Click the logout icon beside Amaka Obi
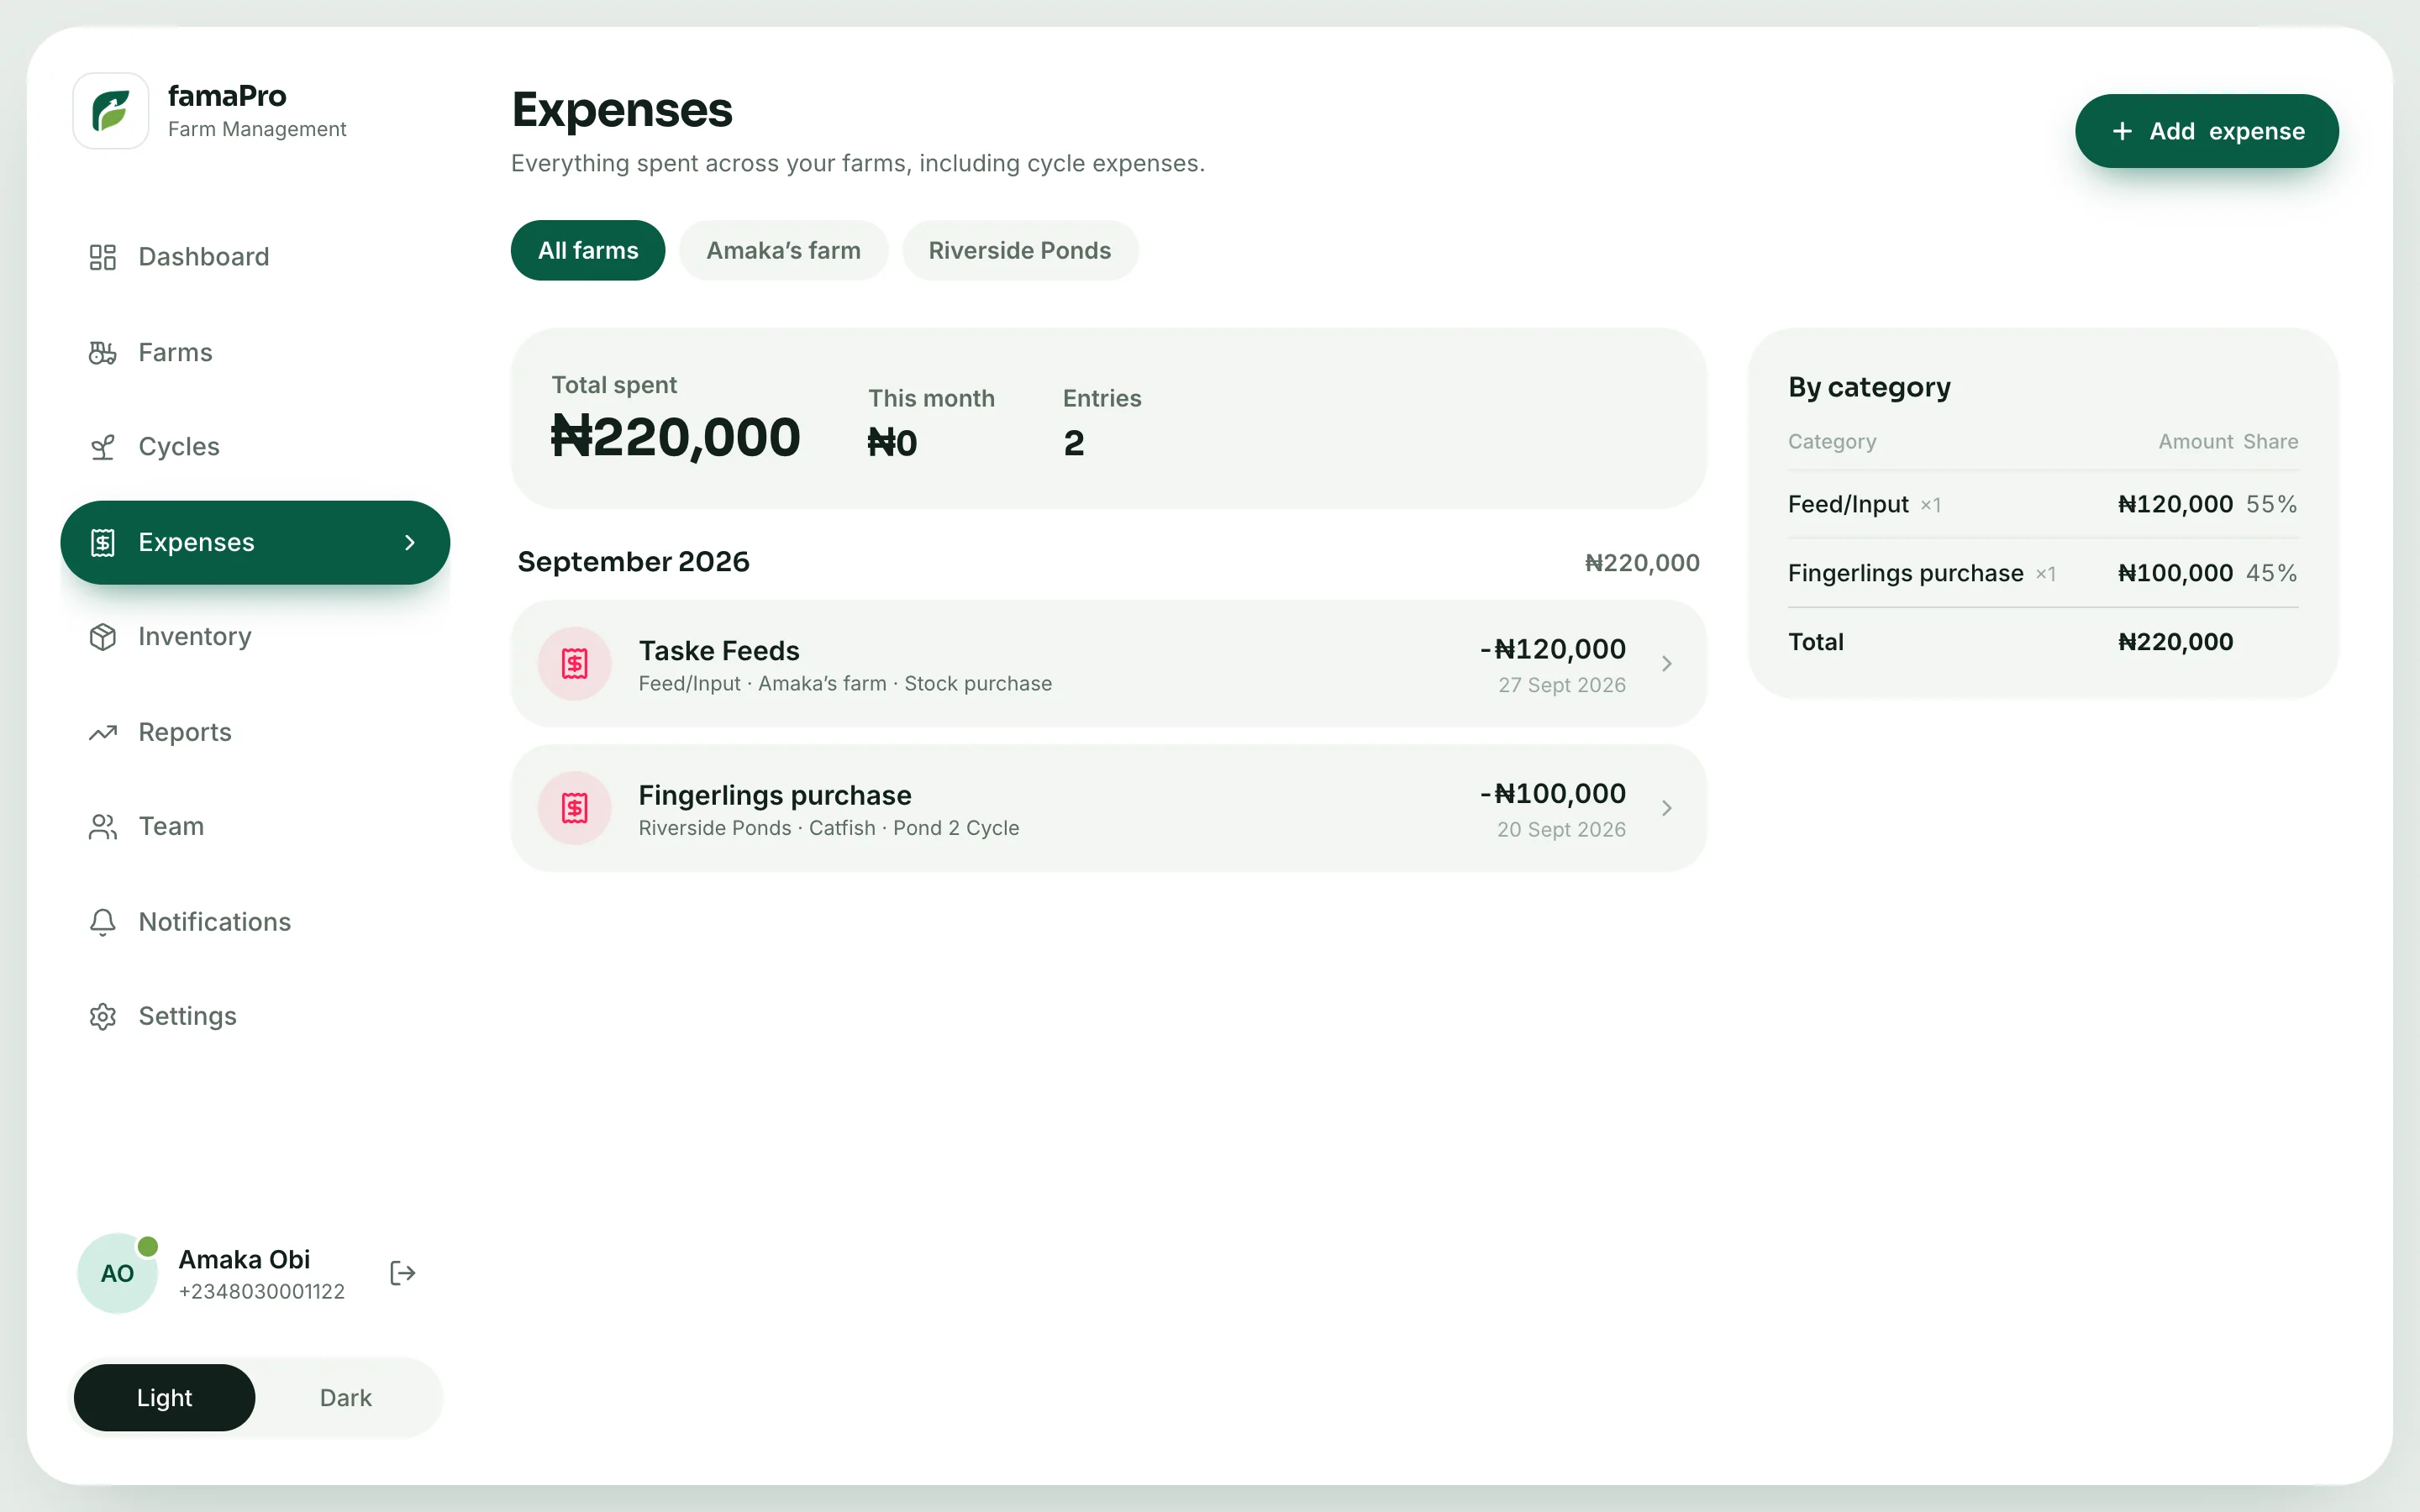Viewport: 2420px width, 1512px height. click(402, 1273)
